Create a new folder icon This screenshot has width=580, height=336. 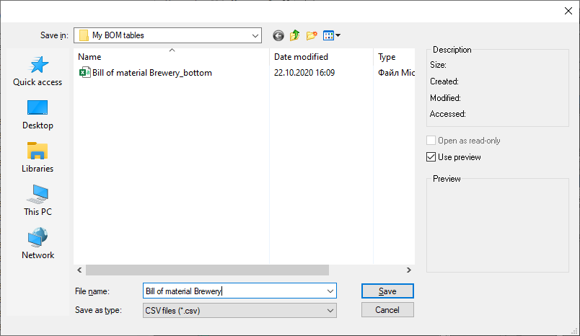312,35
